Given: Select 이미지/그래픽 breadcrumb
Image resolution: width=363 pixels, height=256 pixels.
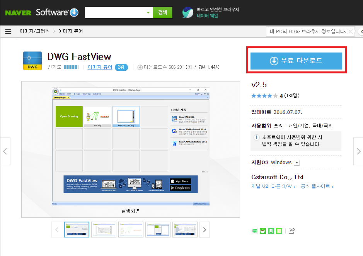Looking at the screenshot, I should pyautogui.click(x=34, y=31).
